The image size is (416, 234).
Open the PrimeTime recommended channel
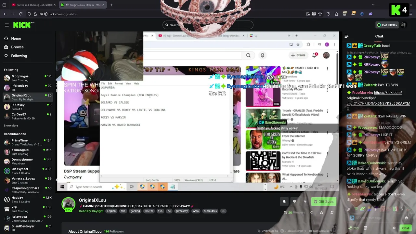pyautogui.click(x=28, y=142)
